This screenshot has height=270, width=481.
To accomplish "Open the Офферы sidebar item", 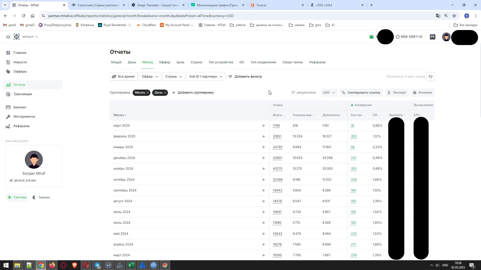I will pyautogui.click(x=20, y=72).
